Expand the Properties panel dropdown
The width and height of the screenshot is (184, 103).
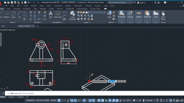tap(122, 23)
